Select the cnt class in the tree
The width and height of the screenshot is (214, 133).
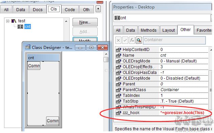[x=27, y=26]
